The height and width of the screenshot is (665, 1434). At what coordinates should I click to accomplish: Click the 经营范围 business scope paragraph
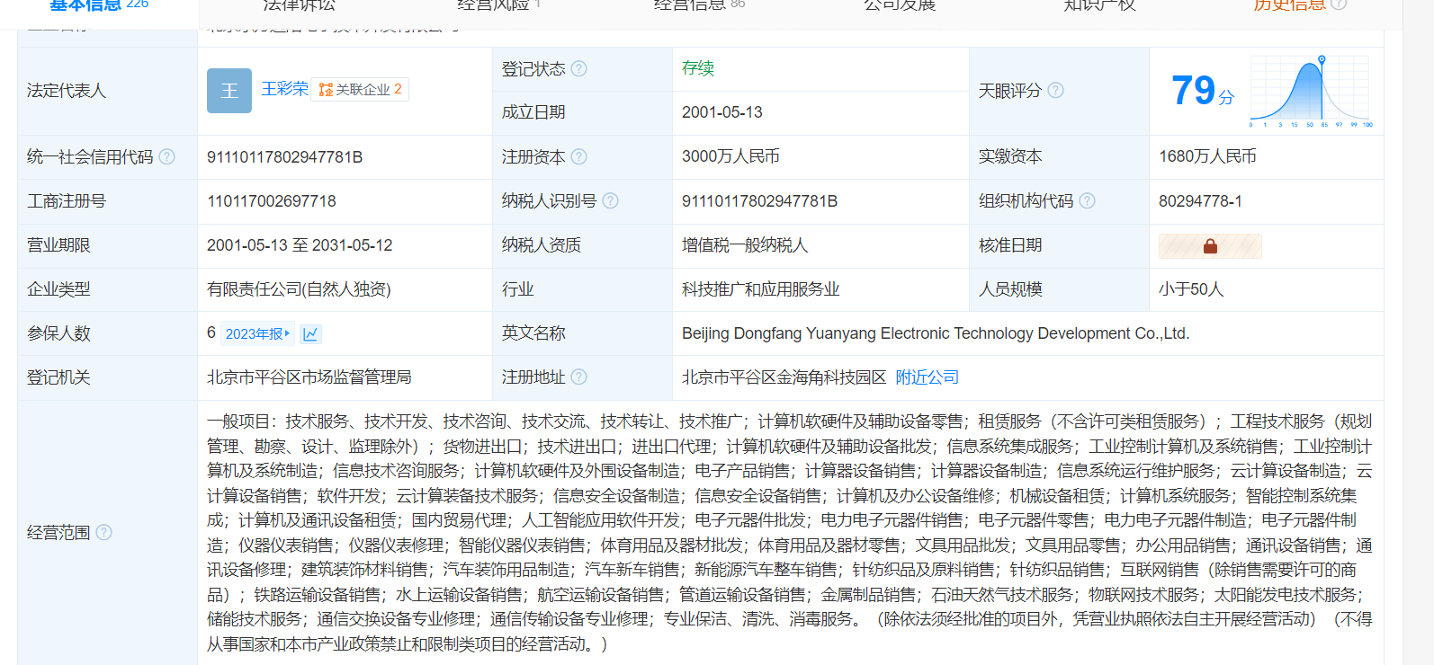coord(790,532)
